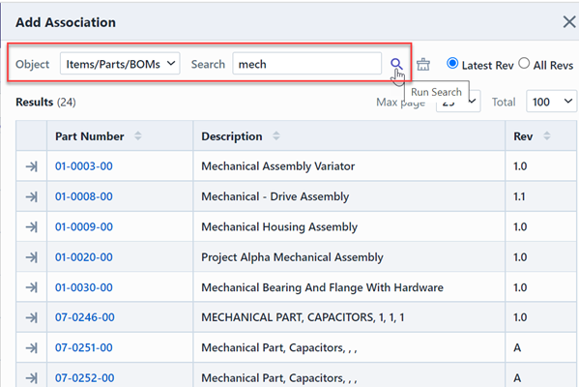Open part link 01-0009-00
The image size is (579, 387).
[84, 227]
